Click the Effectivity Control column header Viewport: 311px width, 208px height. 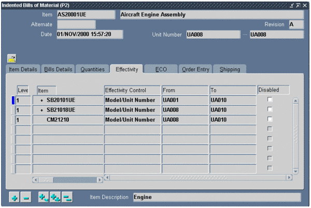pyautogui.click(x=132, y=90)
